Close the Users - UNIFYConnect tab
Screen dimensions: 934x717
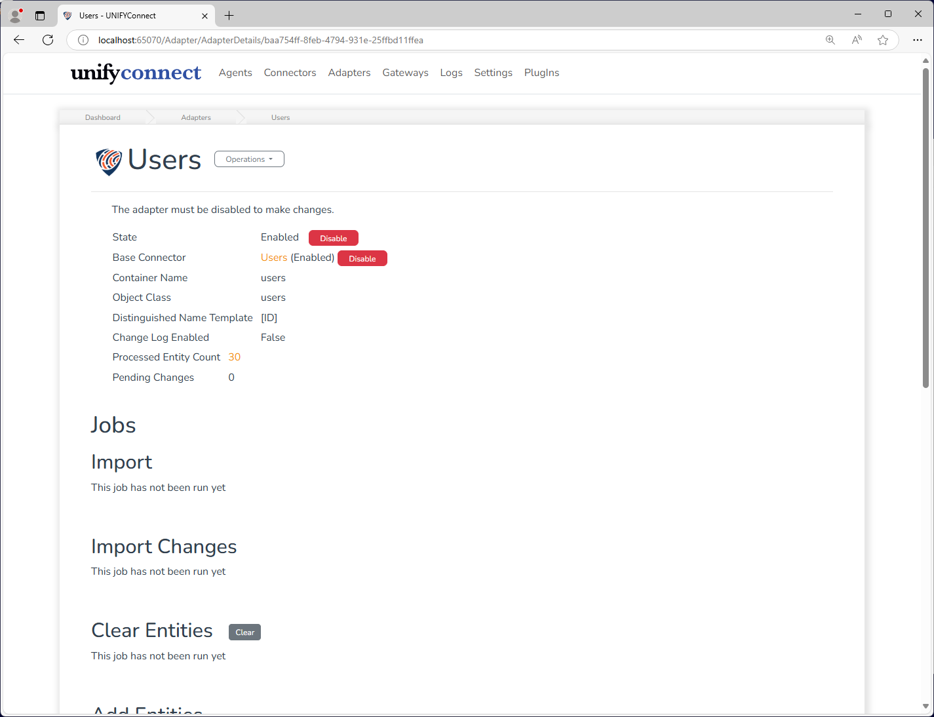point(204,16)
